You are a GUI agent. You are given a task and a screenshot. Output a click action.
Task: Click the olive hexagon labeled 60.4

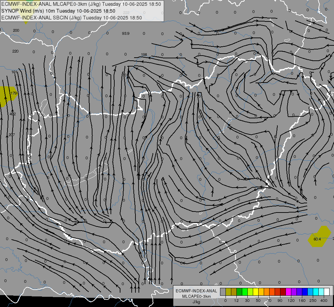320,236
